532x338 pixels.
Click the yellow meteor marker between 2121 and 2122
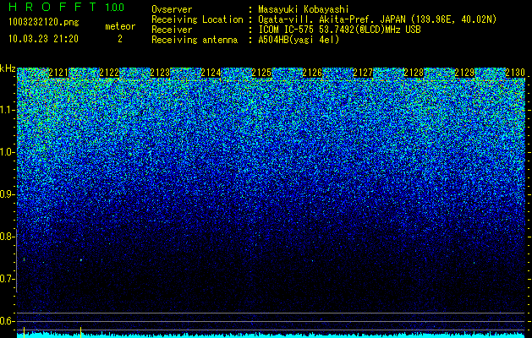80,333
